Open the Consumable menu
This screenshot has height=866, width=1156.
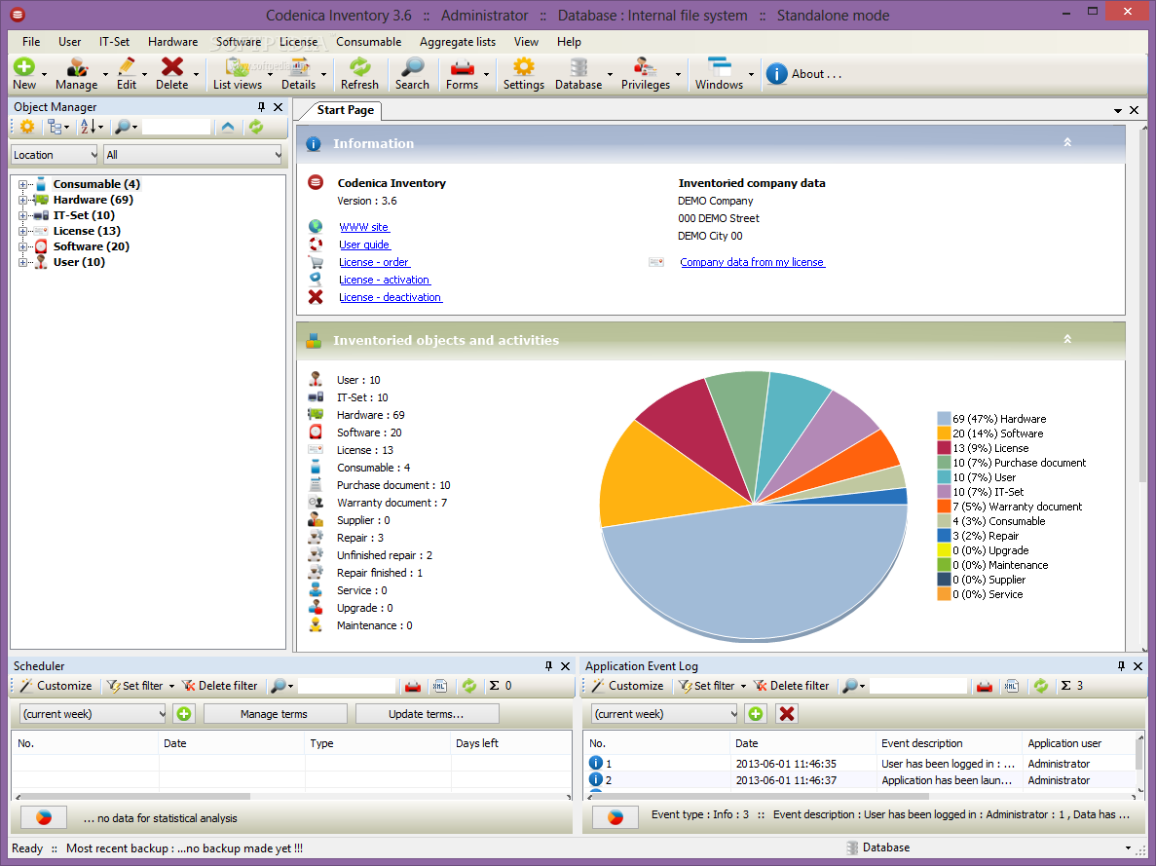click(x=369, y=42)
